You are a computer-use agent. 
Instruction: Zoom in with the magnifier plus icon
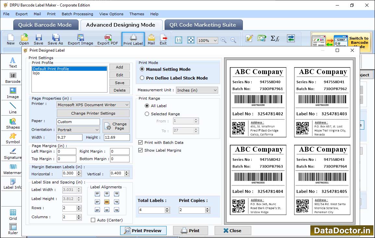(x=224, y=40)
